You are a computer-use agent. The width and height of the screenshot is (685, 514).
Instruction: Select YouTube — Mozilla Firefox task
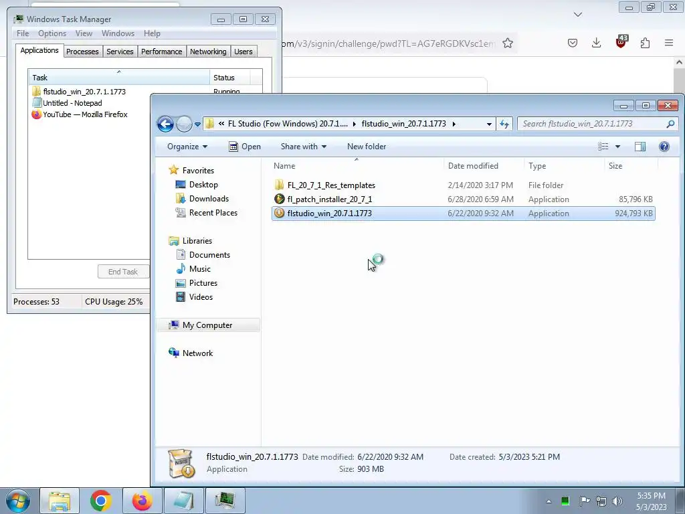(x=80, y=114)
